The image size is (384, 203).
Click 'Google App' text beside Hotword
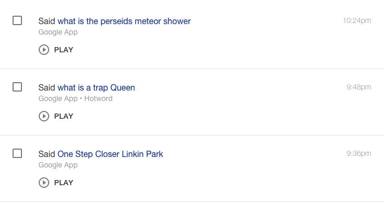[x=58, y=98]
